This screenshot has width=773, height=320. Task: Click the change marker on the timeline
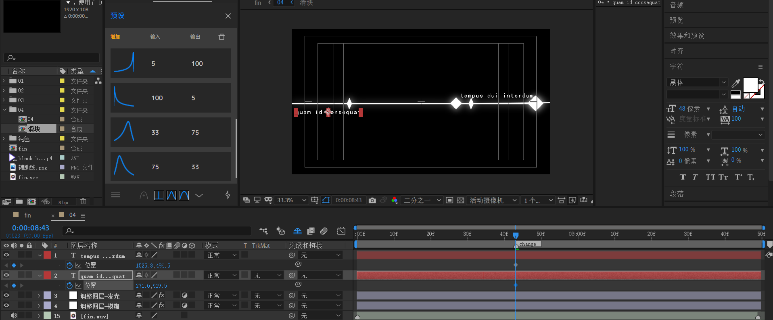click(528, 244)
